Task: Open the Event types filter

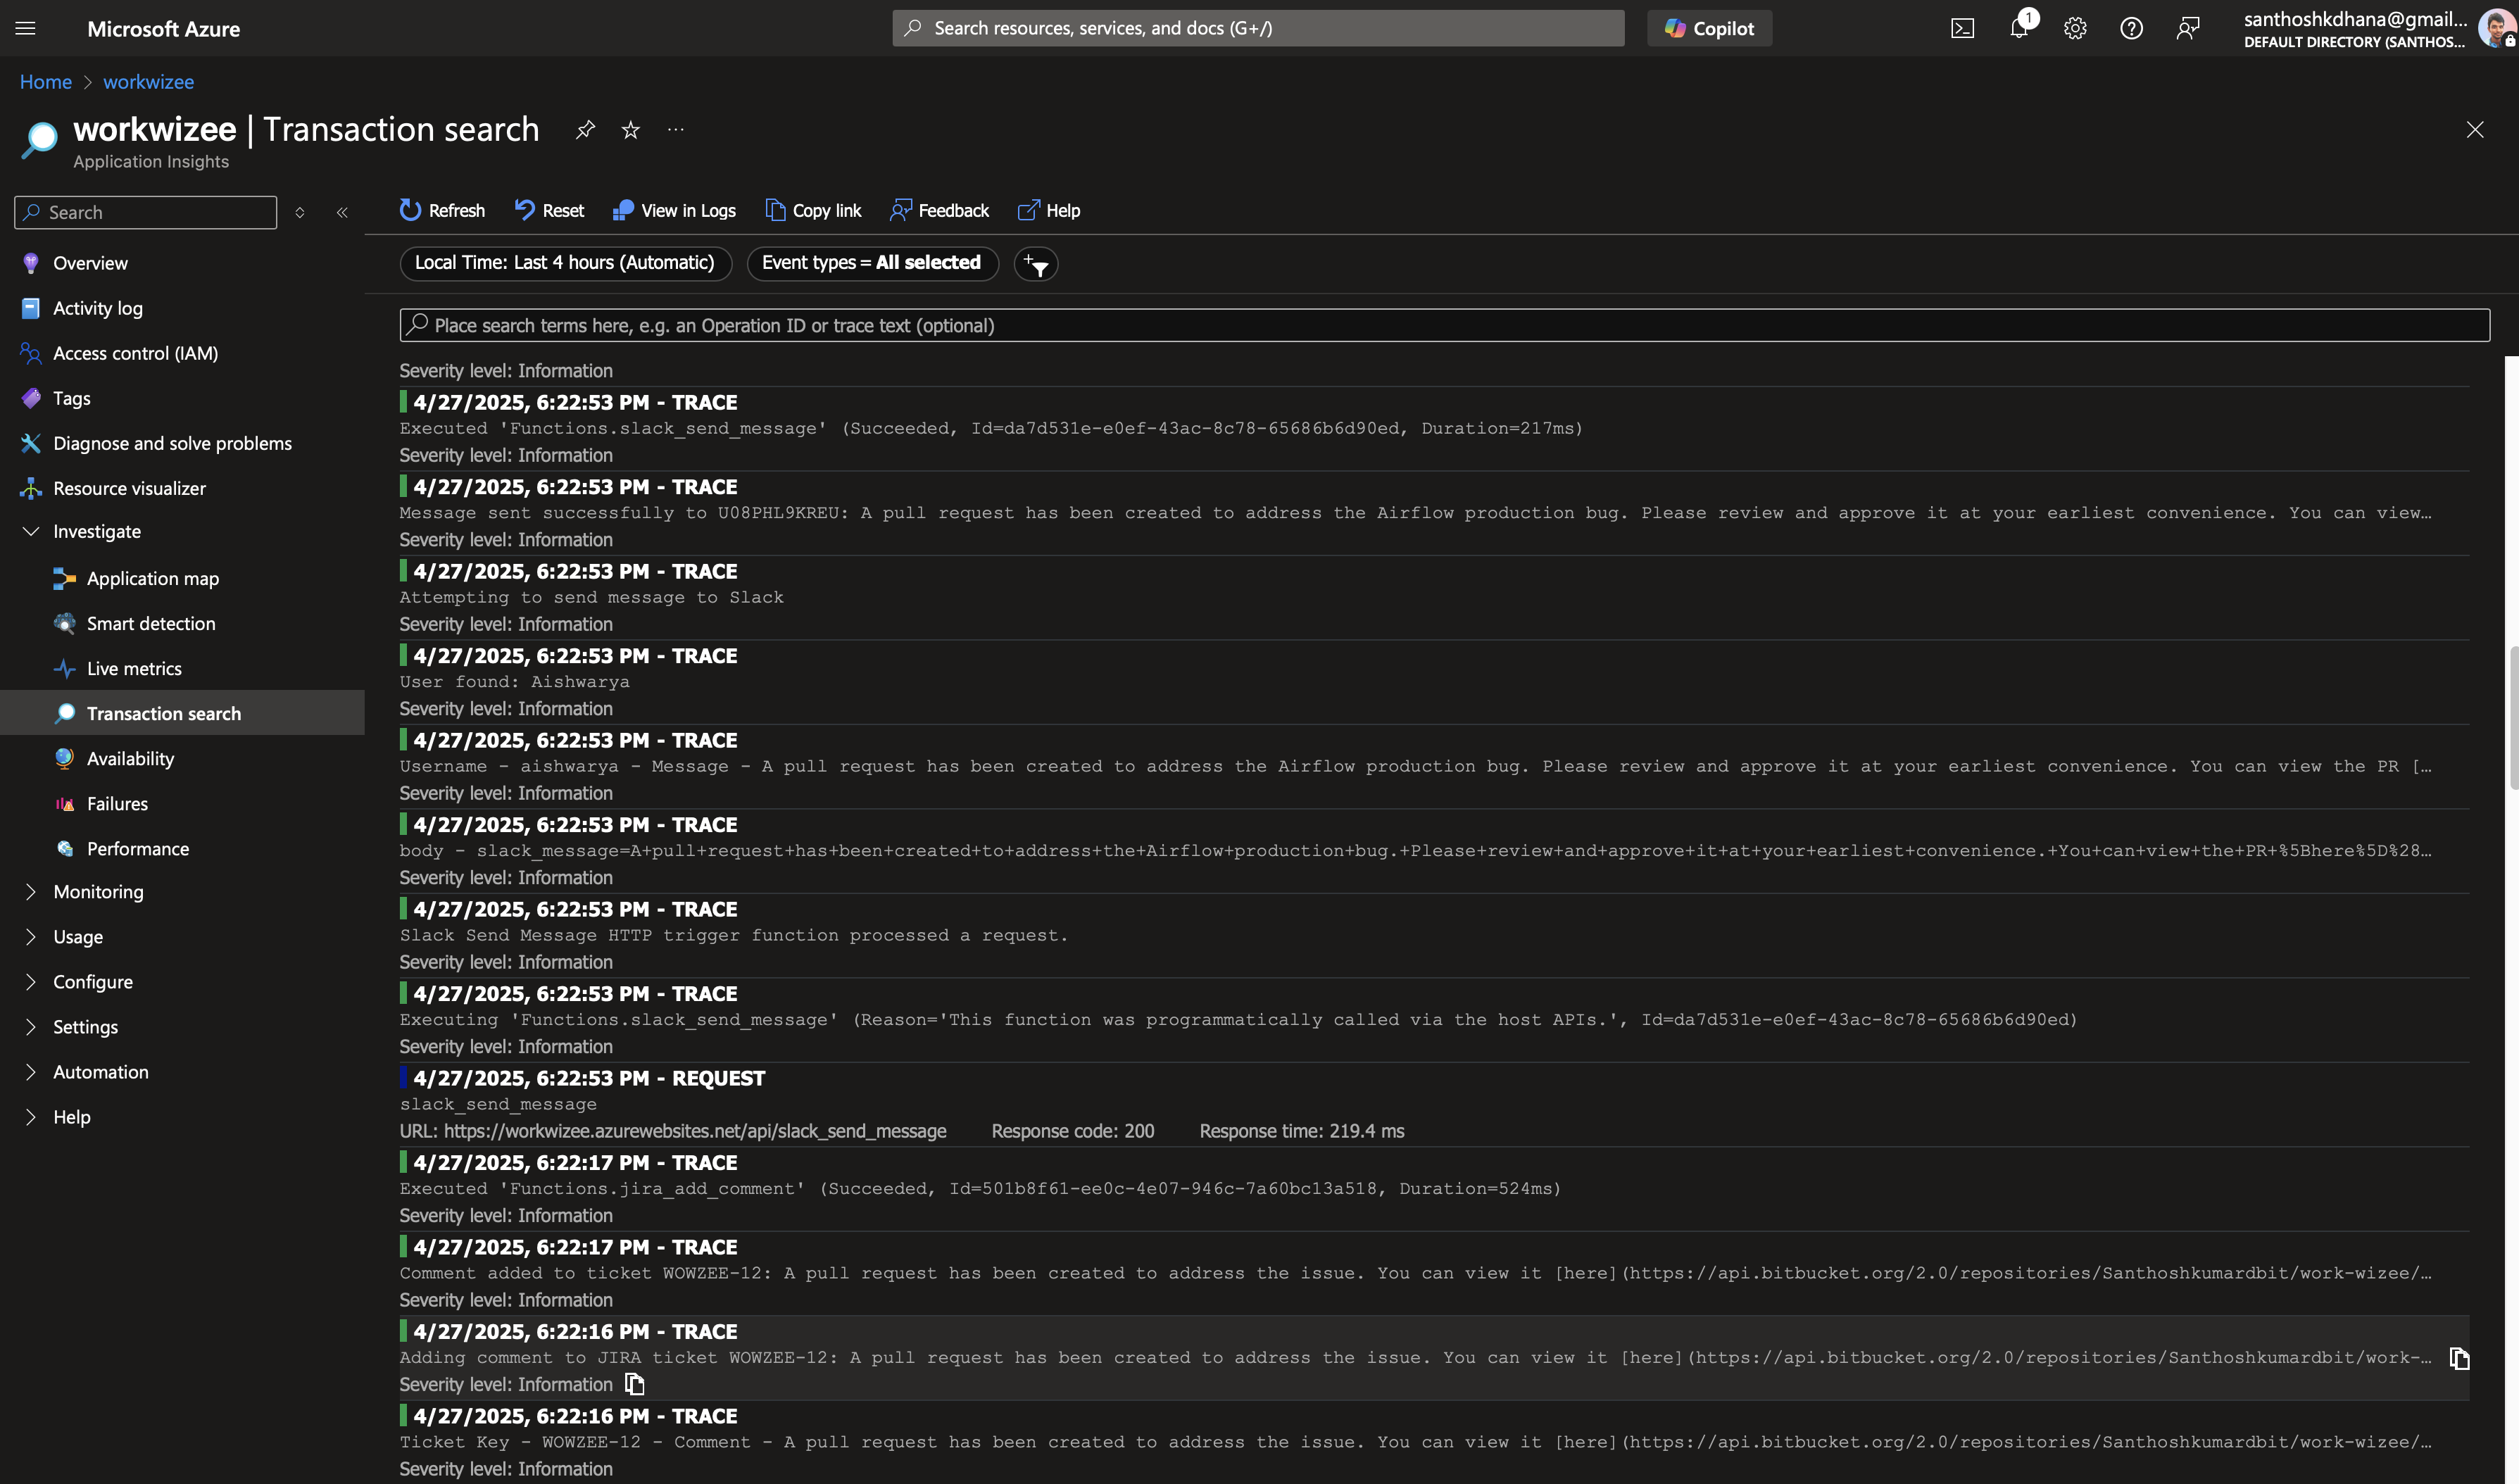Action: point(871,263)
